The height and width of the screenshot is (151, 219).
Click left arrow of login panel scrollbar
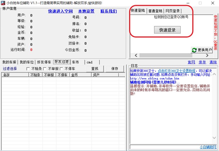136,55
